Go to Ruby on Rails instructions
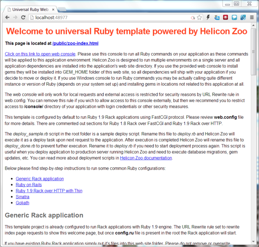Image resolution: width=259 pixels, height=247 pixels. click(x=29, y=185)
